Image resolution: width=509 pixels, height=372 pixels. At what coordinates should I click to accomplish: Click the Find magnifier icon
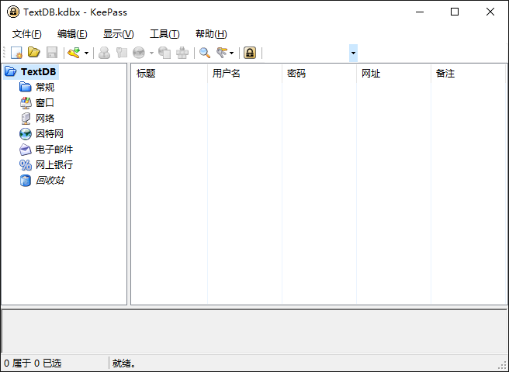[205, 53]
